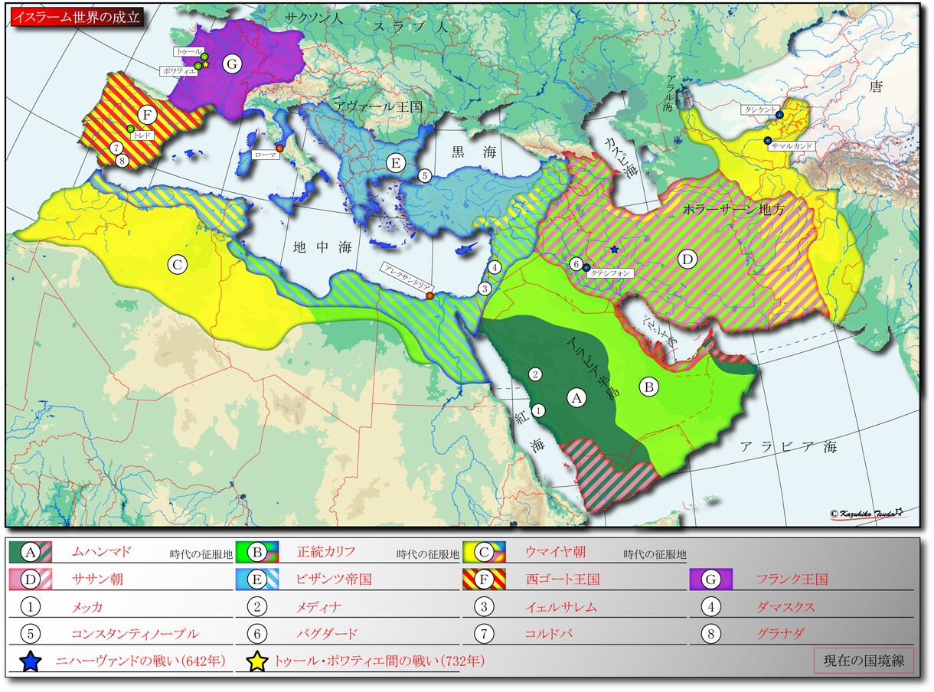Click map marker 2 on the Arabian Peninsula
Screen dimensions: 934x692
pyautogui.click(x=536, y=374)
